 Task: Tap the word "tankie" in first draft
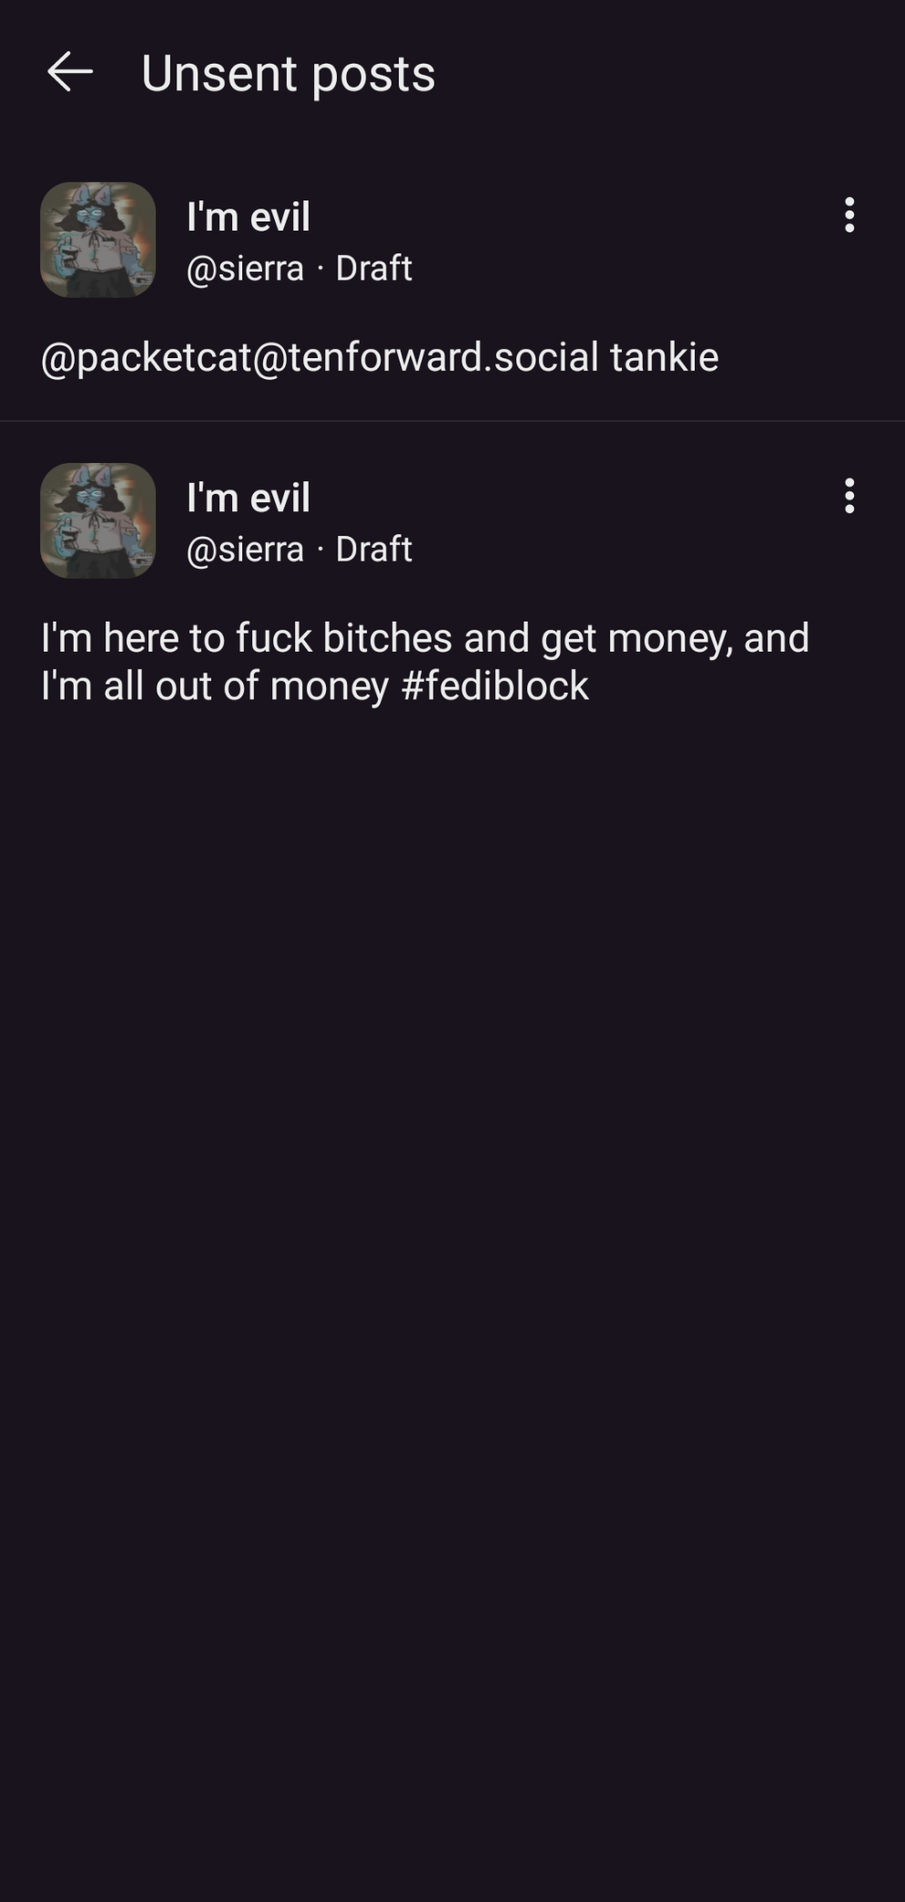[664, 357]
